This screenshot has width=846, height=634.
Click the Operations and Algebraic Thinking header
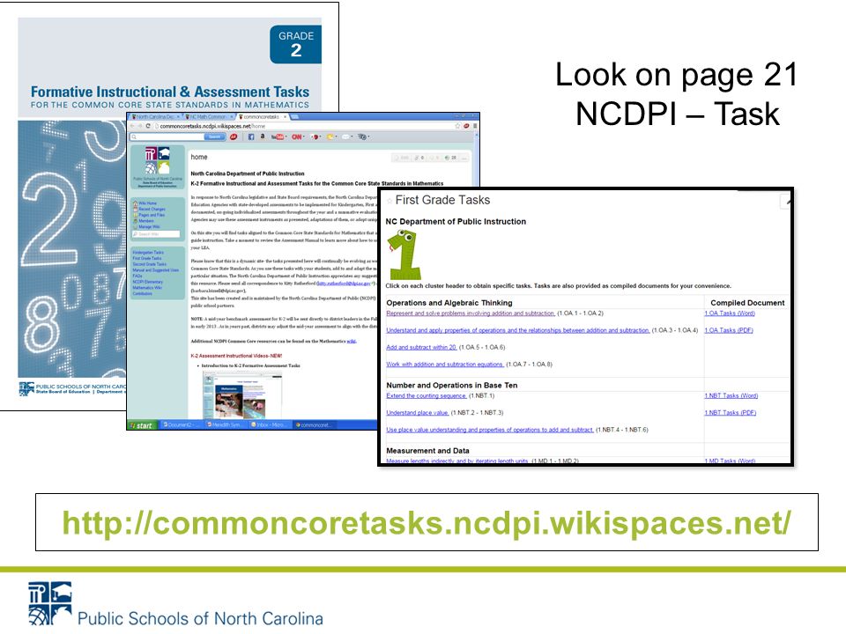[449, 303]
